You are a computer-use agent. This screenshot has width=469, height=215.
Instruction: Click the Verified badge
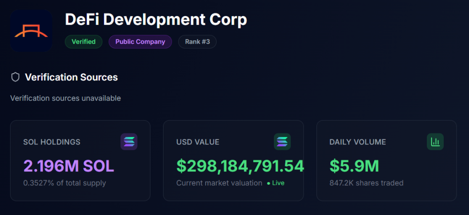(83, 42)
